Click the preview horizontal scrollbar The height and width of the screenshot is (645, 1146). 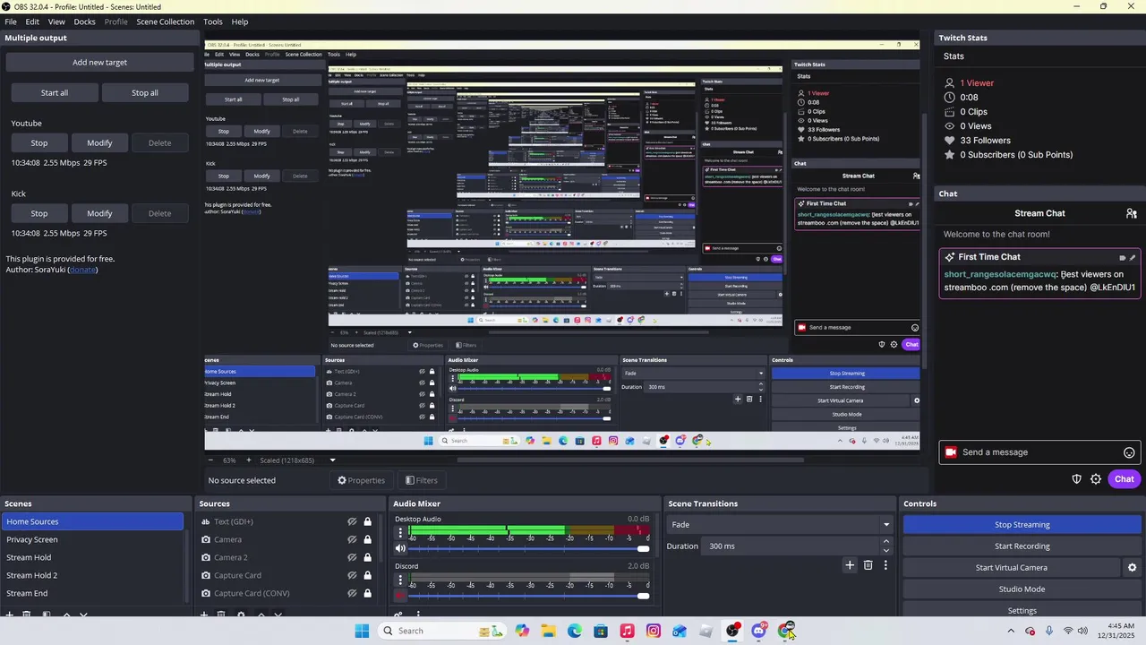pyautogui.click(x=629, y=460)
